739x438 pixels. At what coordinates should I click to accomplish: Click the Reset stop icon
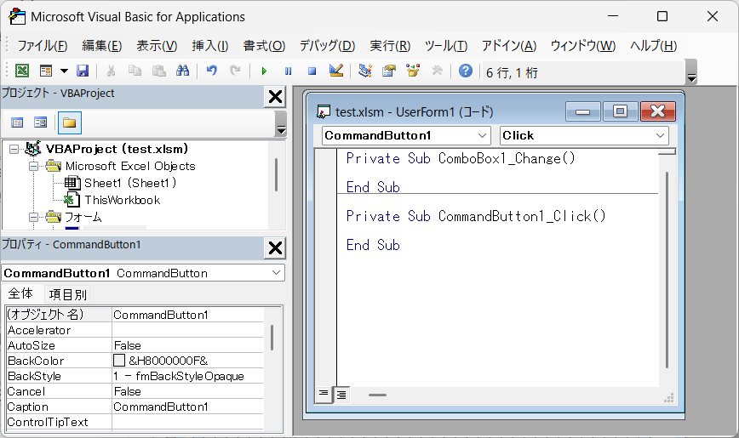[312, 71]
